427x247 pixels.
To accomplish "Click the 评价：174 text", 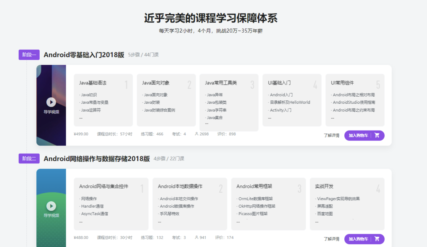I will (224, 238).
